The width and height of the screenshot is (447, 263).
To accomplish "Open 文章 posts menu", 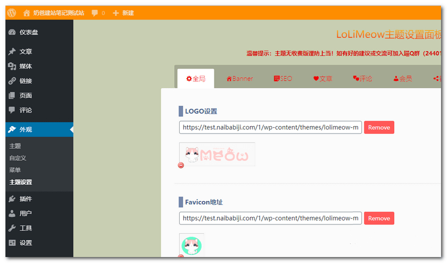I will point(26,52).
